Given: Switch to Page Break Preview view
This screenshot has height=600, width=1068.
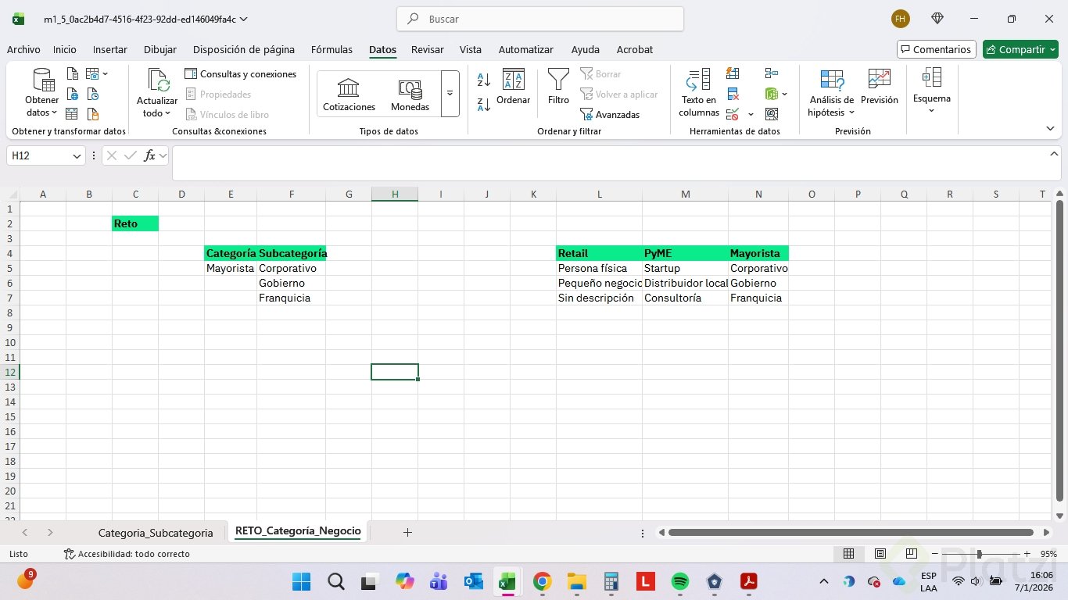Looking at the screenshot, I should click(911, 554).
